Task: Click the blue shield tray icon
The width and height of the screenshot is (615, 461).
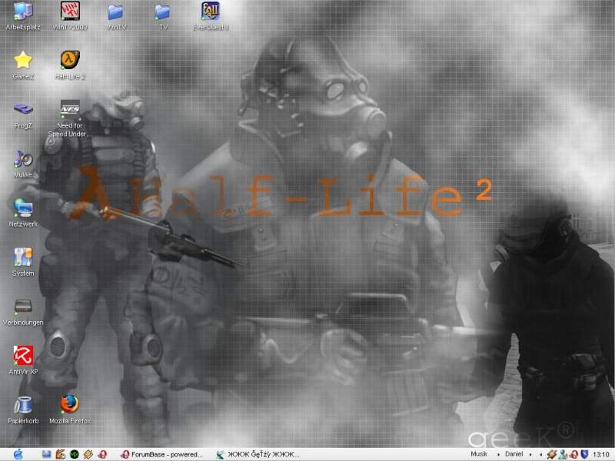Action: 584,454
